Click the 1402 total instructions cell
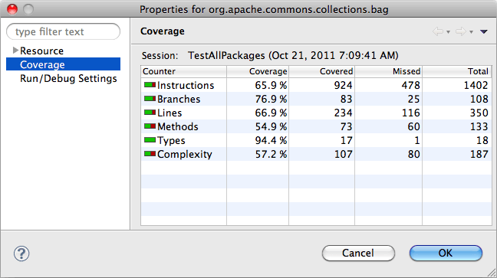 (x=476, y=85)
